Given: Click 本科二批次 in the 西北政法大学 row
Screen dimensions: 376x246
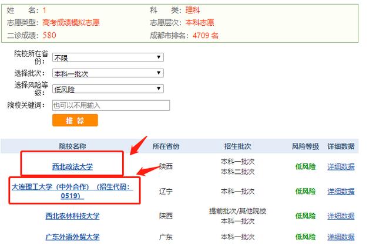Looking at the screenshot, I should pos(237,172).
